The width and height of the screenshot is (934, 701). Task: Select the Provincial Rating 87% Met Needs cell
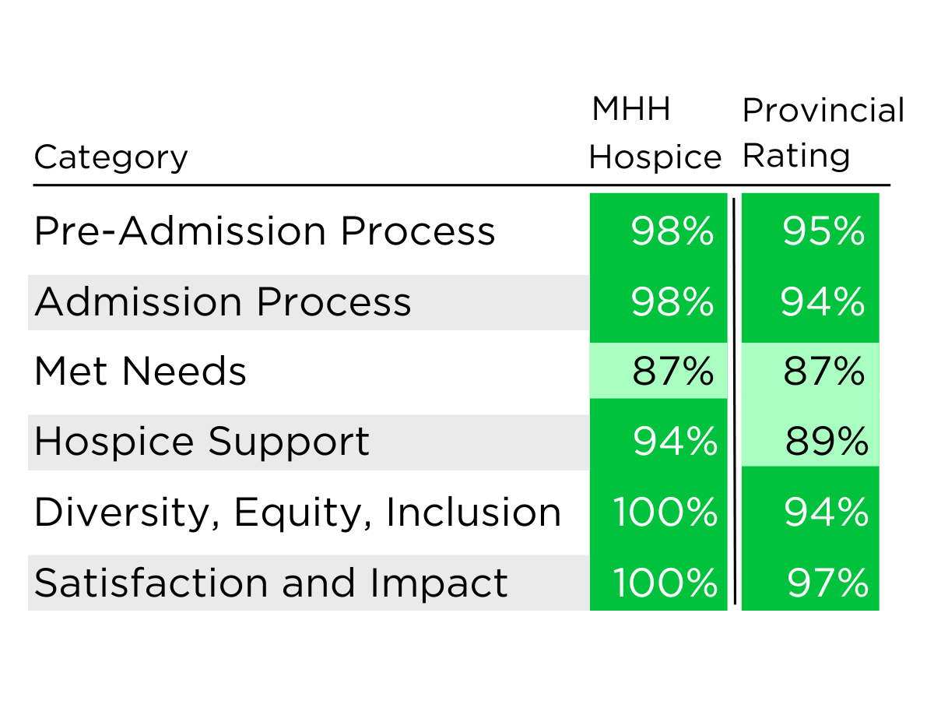(823, 372)
